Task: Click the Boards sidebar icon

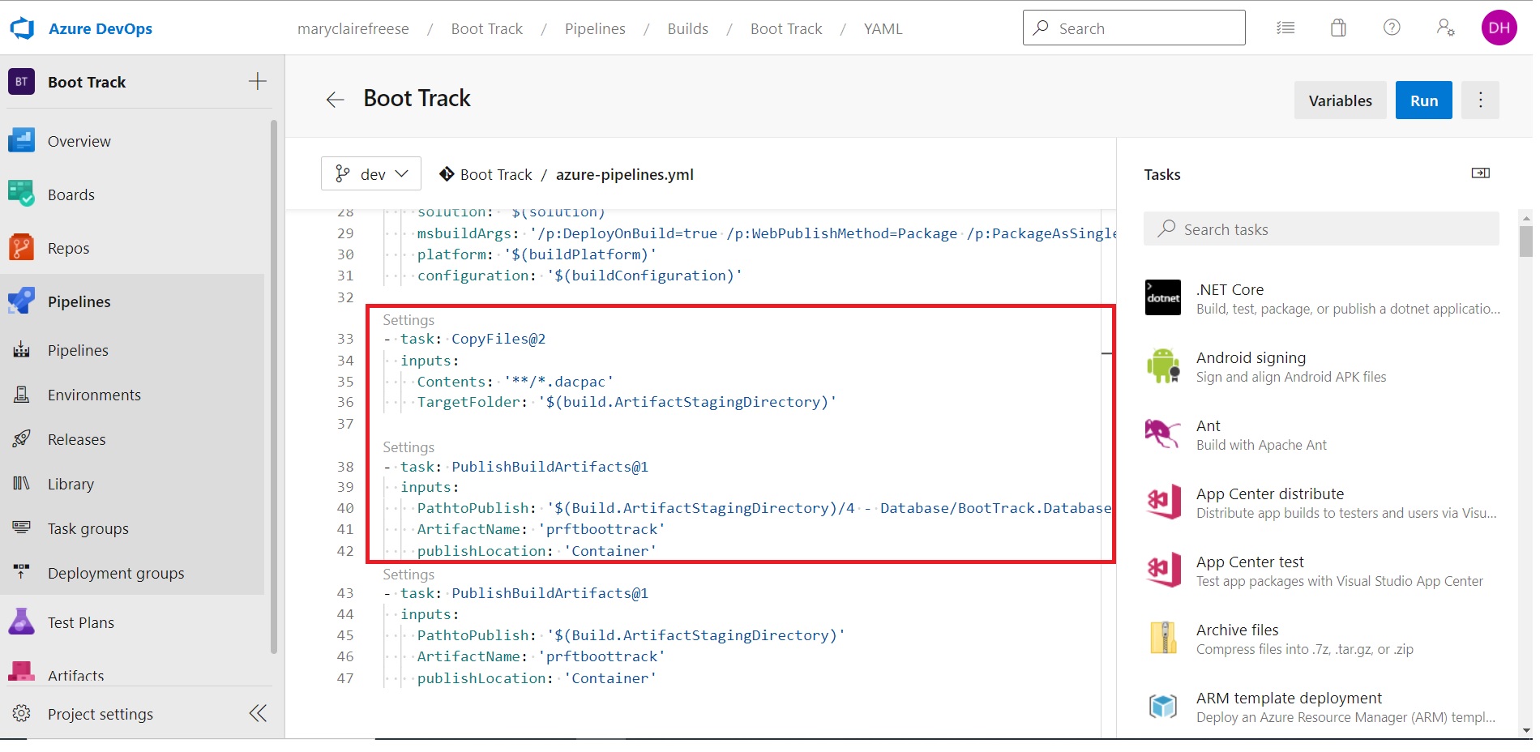Action: [22, 194]
